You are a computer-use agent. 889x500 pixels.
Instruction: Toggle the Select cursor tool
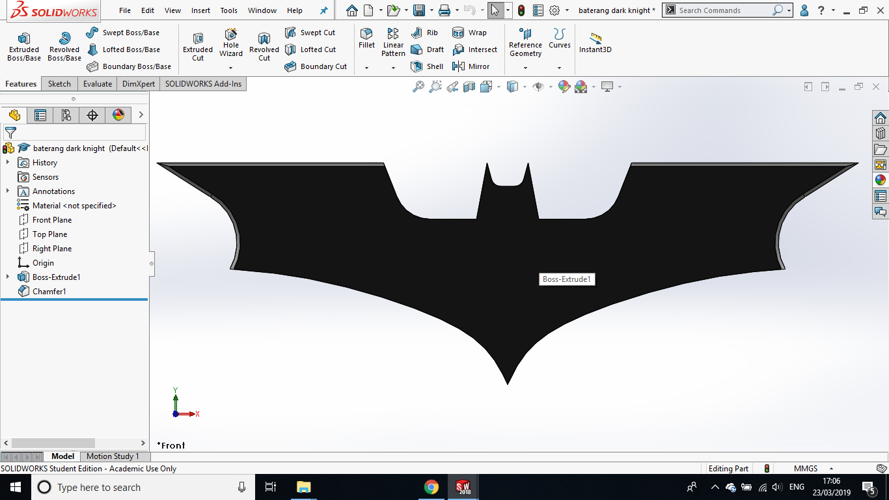point(495,10)
